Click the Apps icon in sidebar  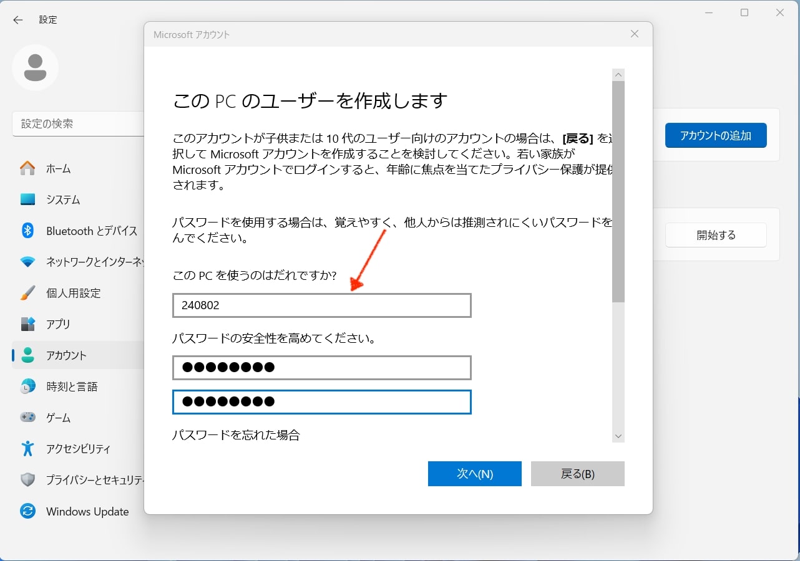[x=27, y=324]
